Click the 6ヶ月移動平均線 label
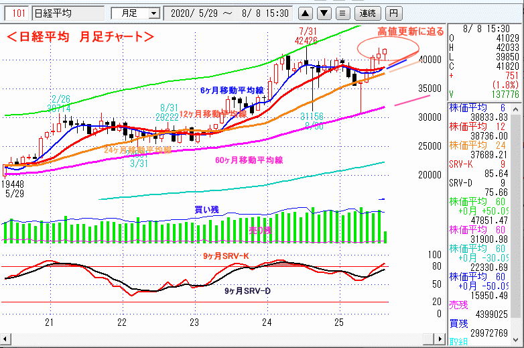 click(x=232, y=91)
